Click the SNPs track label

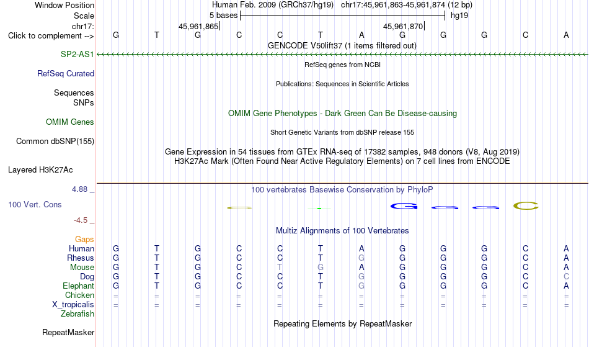point(84,103)
